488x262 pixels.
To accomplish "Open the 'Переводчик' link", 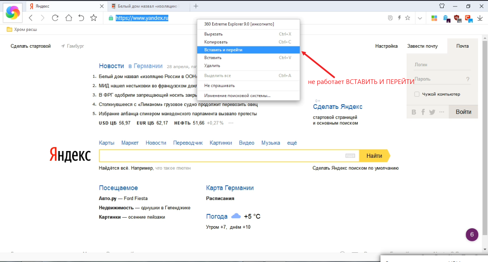I will click(188, 143).
